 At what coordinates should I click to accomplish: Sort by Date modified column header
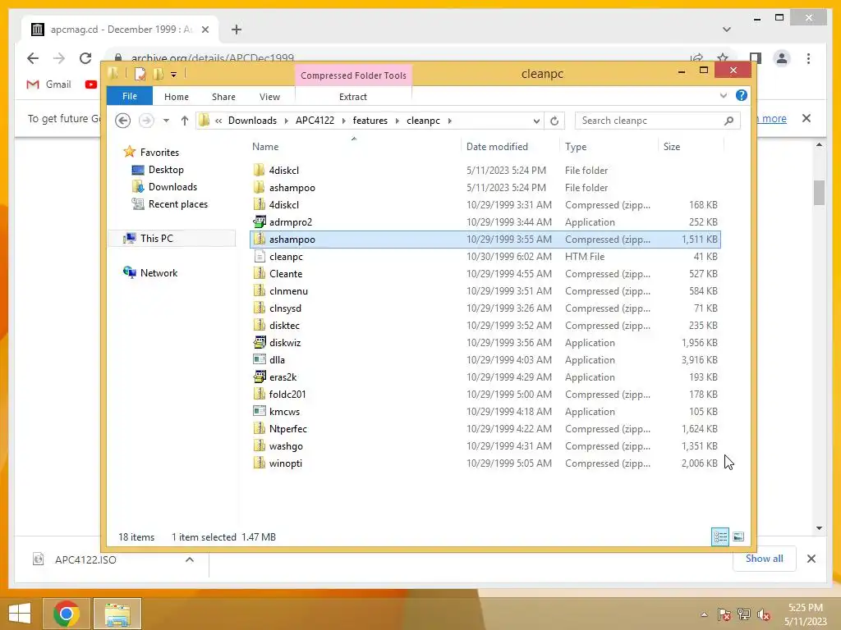[x=497, y=146]
